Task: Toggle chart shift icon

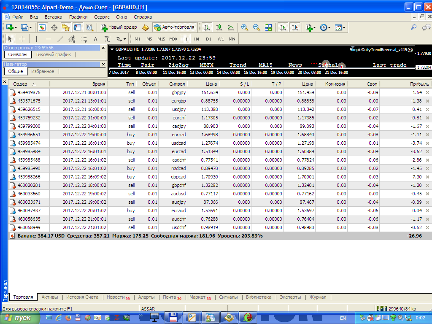Action: [x=295, y=27]
